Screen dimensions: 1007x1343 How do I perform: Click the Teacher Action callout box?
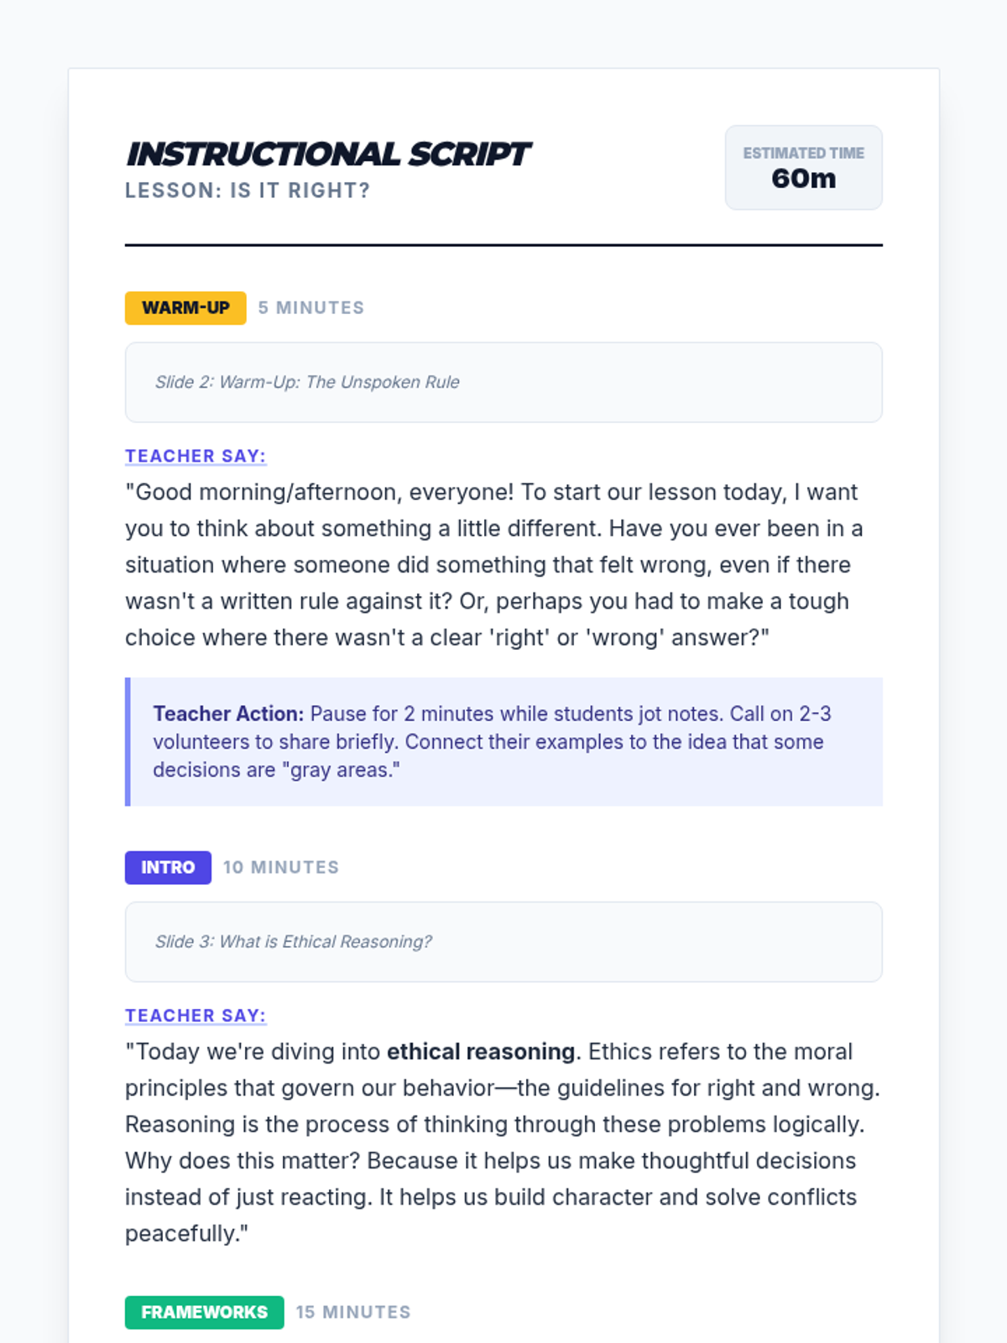click(x=503, y=742)
